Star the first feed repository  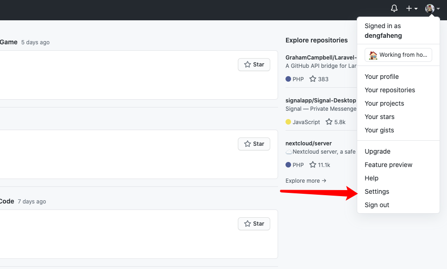254,65
